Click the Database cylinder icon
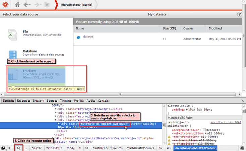 pos(13,54)
